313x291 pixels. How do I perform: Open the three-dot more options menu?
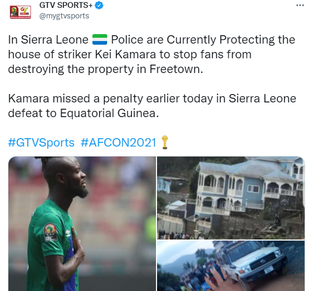point(300,5)
